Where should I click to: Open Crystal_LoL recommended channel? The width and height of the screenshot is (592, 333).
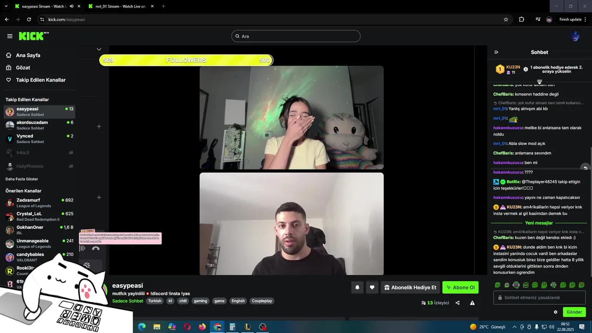[39, 216]
